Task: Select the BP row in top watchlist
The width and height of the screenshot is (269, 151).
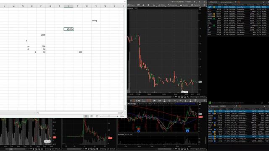Action: [238, 30]
